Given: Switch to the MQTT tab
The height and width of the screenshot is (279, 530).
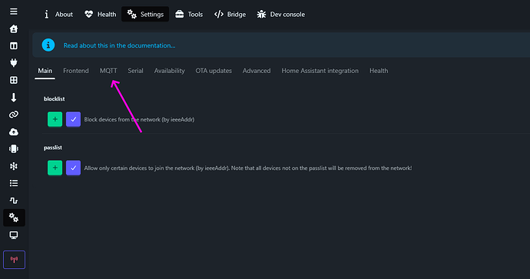Looking at the screenshot, I should 108,71.
